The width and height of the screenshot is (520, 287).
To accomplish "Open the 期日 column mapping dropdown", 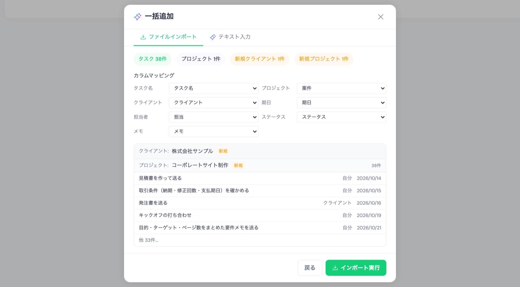I will point(342,103).
